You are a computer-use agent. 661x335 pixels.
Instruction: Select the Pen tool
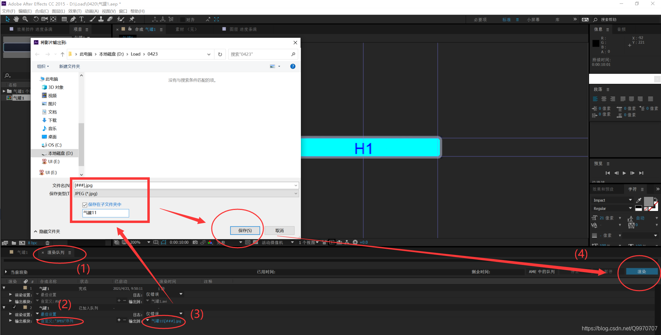pos(73,19)
